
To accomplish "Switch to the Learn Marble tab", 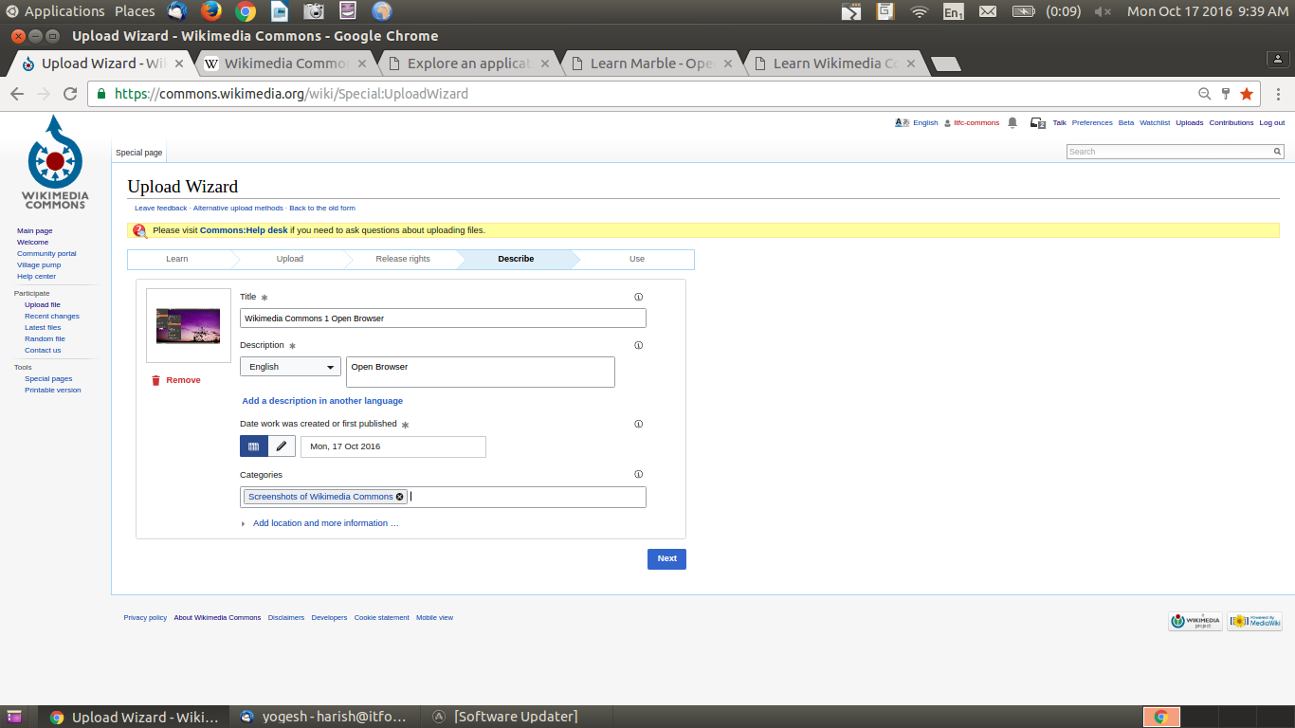I will coord(652,64).
